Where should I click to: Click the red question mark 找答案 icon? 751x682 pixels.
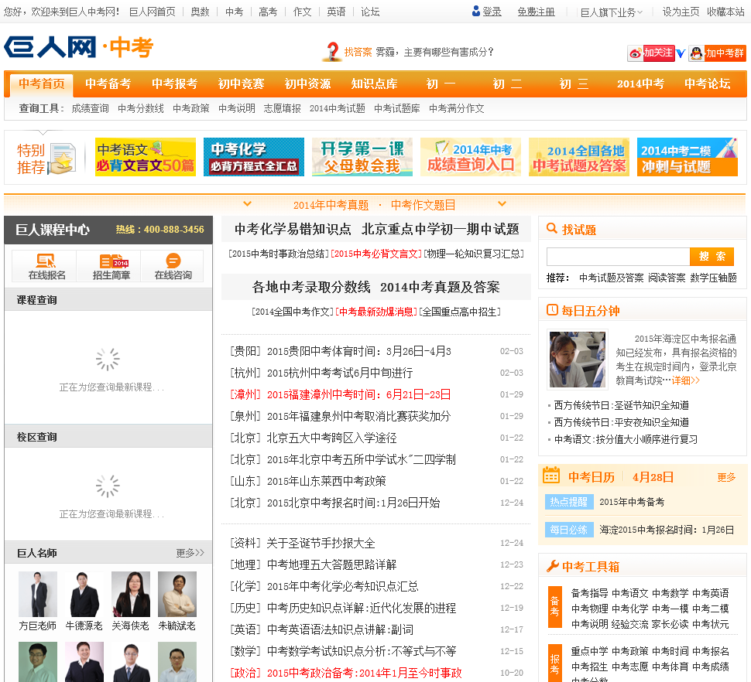331,52
